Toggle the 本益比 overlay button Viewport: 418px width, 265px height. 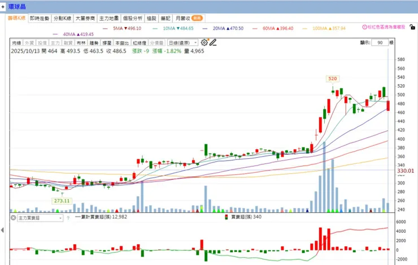tap(122, 42)
